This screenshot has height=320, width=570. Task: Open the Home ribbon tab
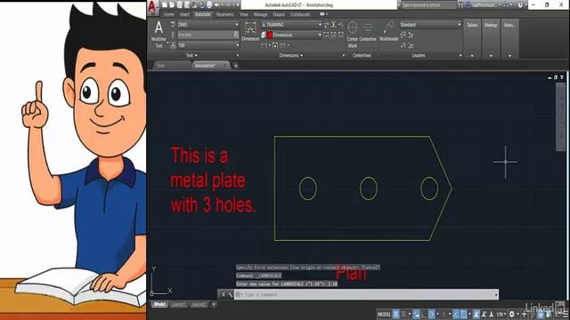pyautogui.click(x=168, y=14)
